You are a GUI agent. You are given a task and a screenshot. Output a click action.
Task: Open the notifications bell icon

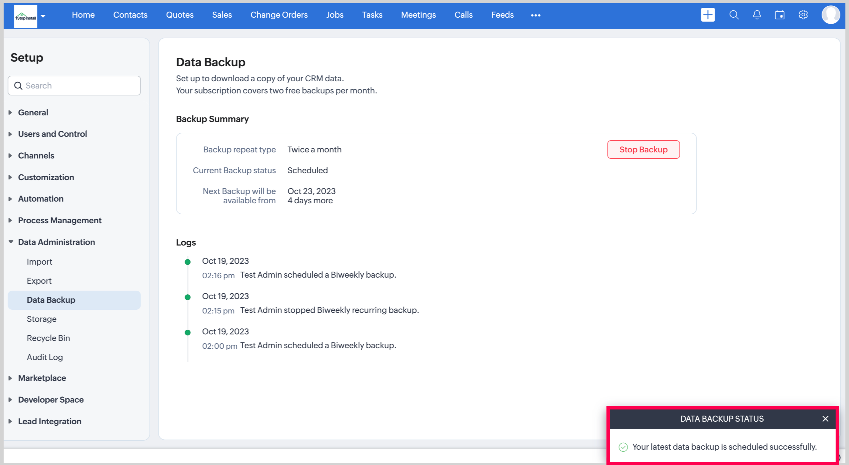pyautogui.click(x=757, y=15)
